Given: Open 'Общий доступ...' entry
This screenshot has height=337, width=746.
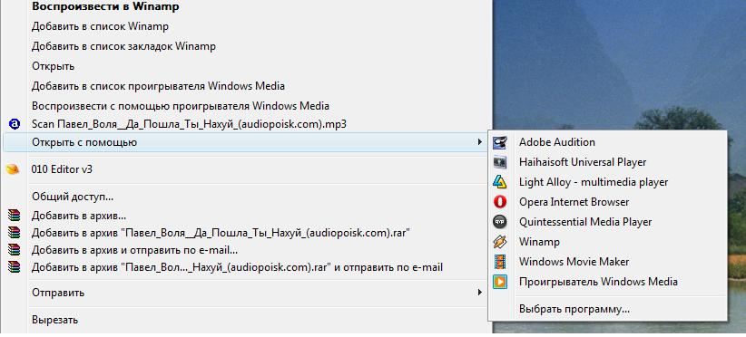Looking at the screenshot, I should [x=73, y=196].
